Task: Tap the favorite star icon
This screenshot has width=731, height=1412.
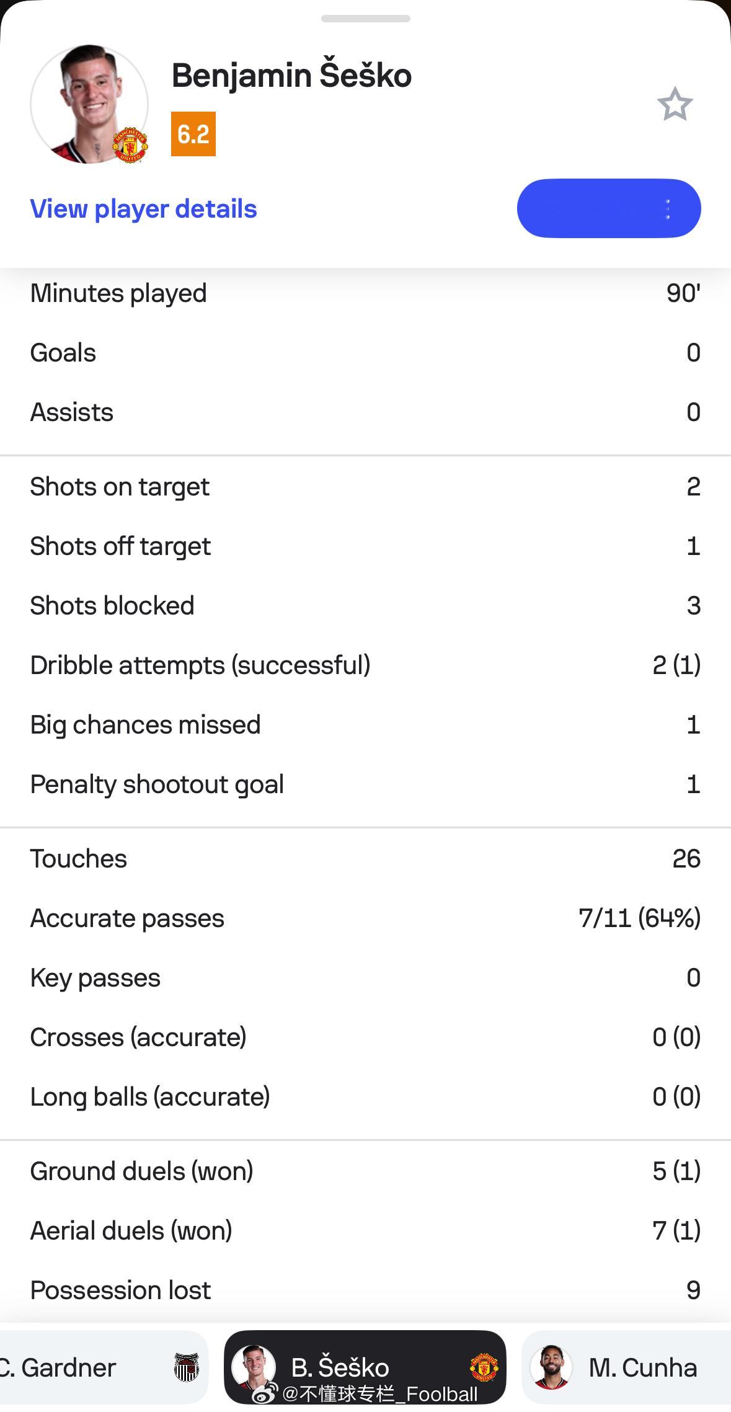Action: coord(675,104)
